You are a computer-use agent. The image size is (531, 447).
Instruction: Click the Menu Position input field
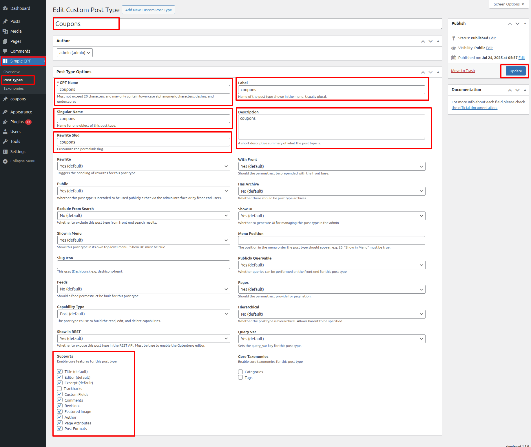331,240
